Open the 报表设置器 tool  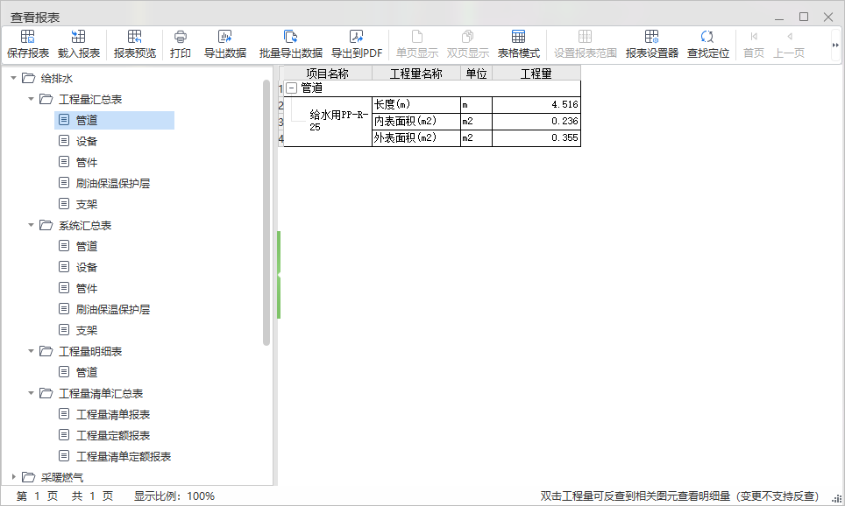coord(651,37)
